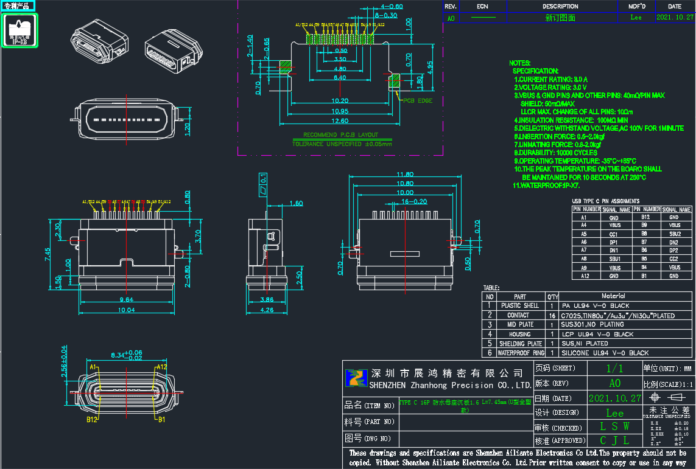Screen dimensions: 696x469
Task: Click the 11.80 dimension
Action: [x=405, y=174]
